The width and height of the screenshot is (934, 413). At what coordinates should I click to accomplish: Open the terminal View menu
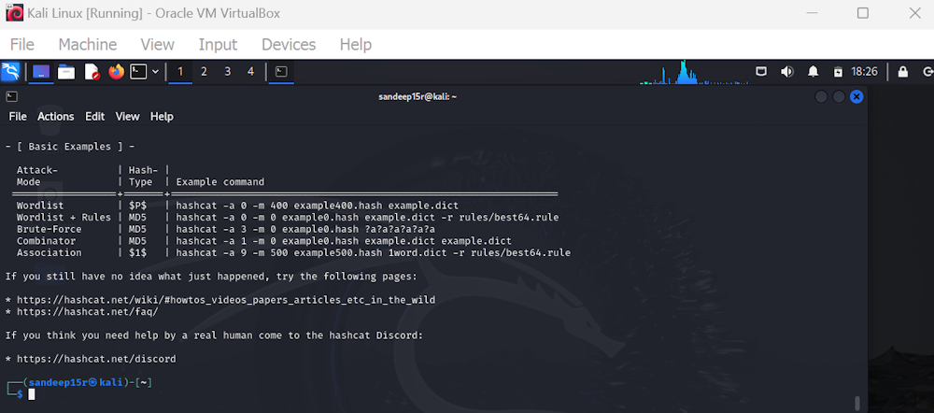pos(127,116)
